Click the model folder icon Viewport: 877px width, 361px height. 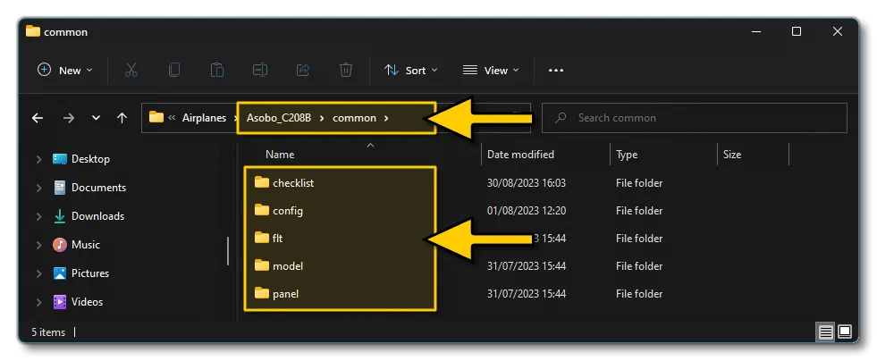pos(262,265)
